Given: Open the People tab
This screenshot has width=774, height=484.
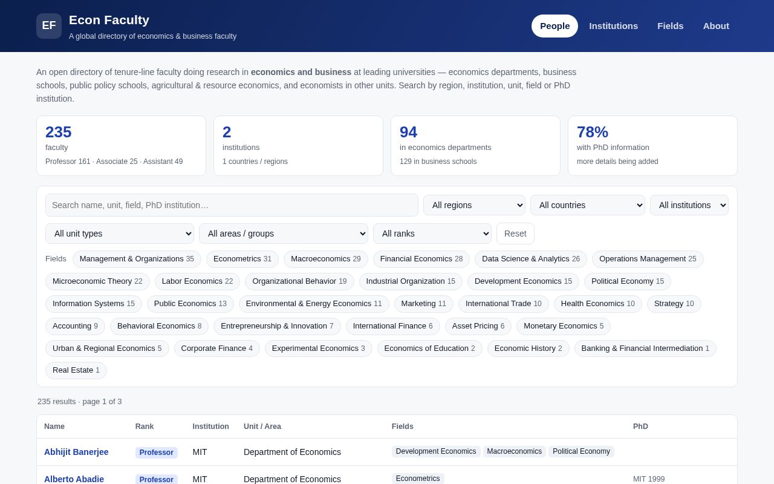Looking at the screenshot, I should [x=554, y=26].
